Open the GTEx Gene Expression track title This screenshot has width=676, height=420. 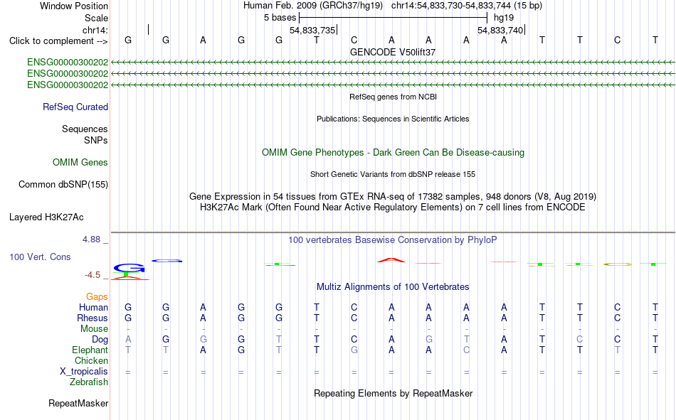(x=393, y=196)
